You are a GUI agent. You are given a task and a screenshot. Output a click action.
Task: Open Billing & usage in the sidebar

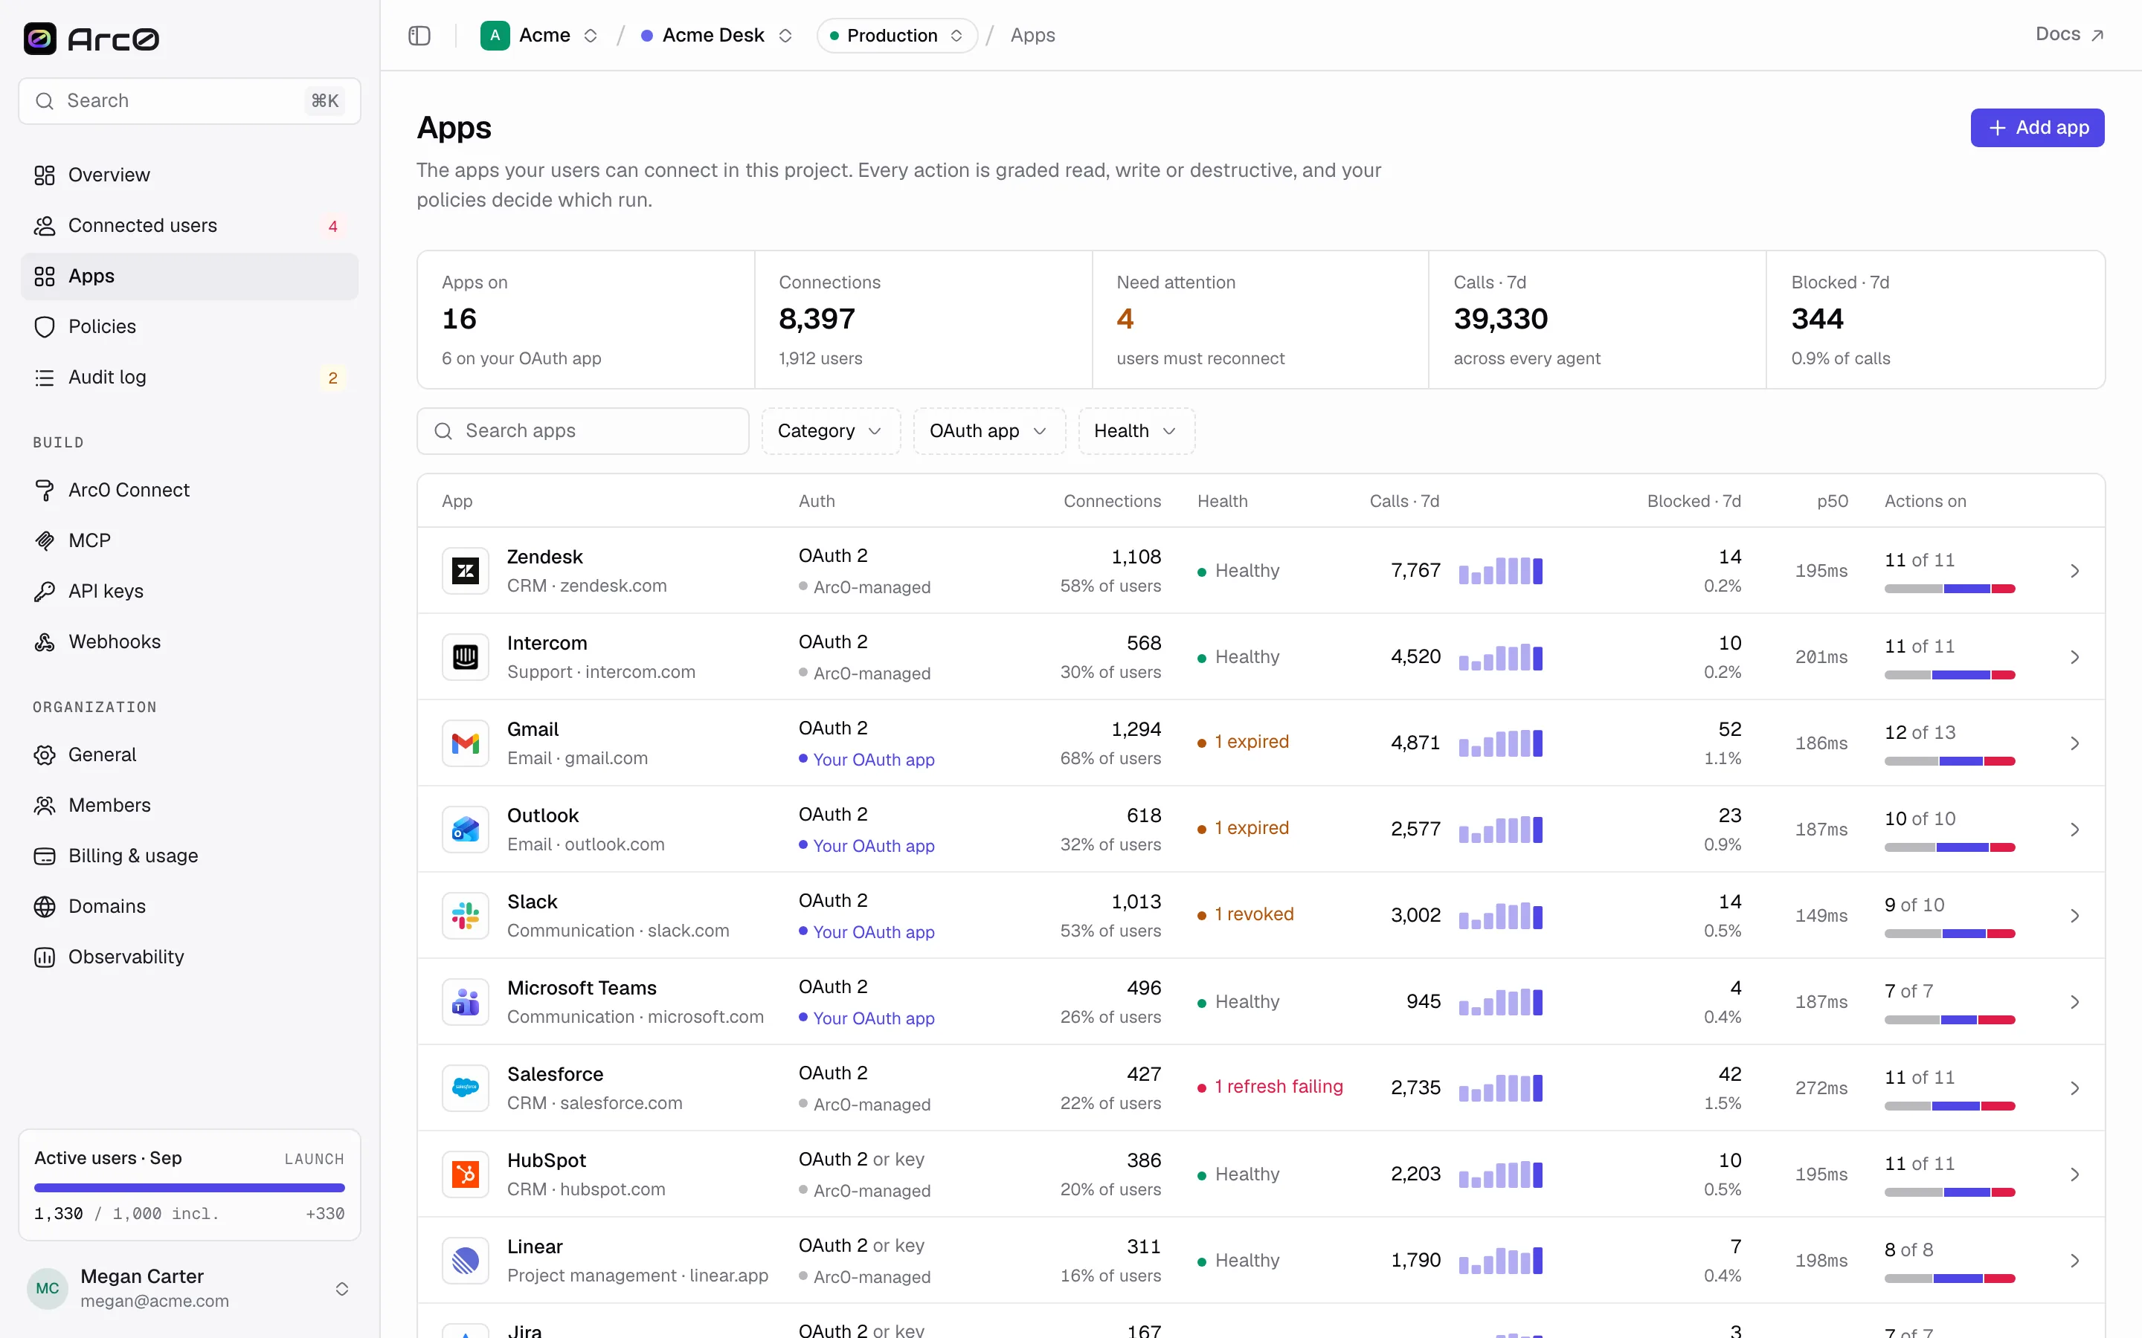click(190, 856)
